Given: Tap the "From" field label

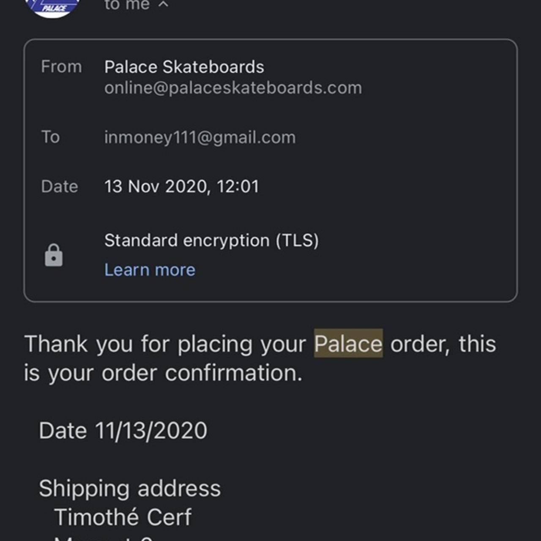Looking at the screenshot, I should coord(61,67).
